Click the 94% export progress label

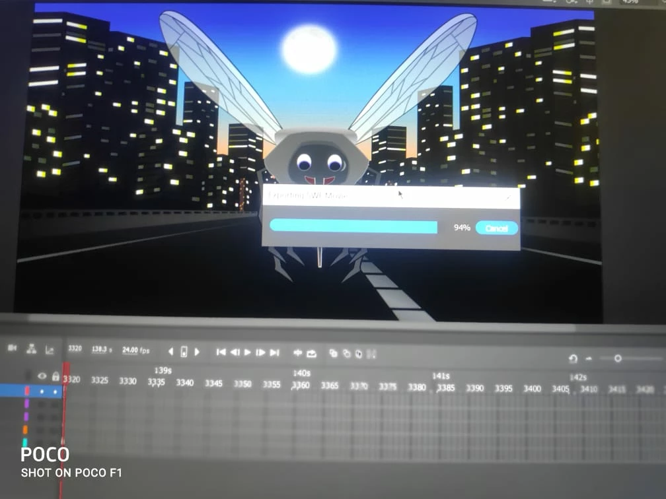click(x=462, y=228)
